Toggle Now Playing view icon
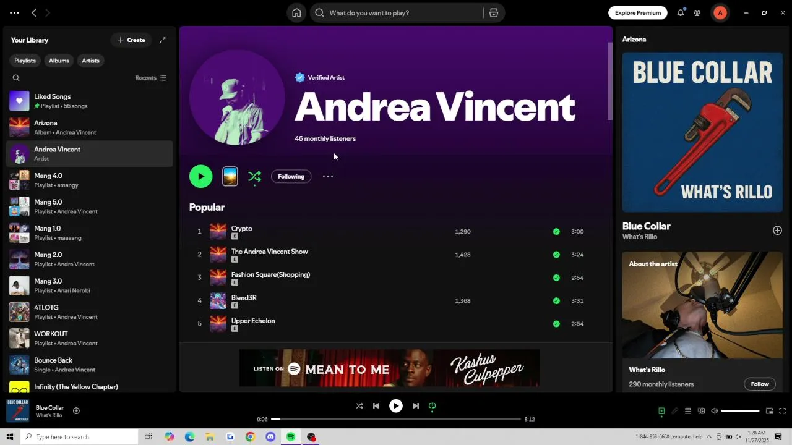792x445 pixels. pyautogui.click(x=661, y=411)
